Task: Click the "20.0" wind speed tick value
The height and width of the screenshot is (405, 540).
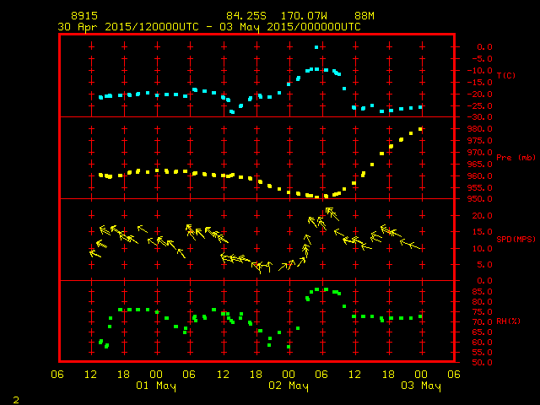Action: [x=482, y=216]
